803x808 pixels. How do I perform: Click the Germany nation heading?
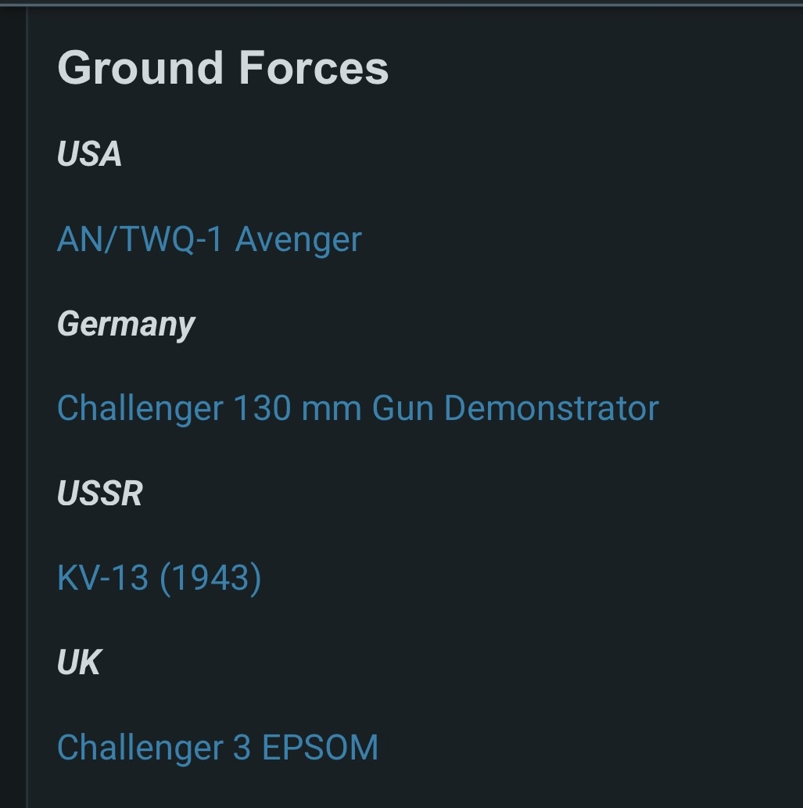click(x=126, y=324)
